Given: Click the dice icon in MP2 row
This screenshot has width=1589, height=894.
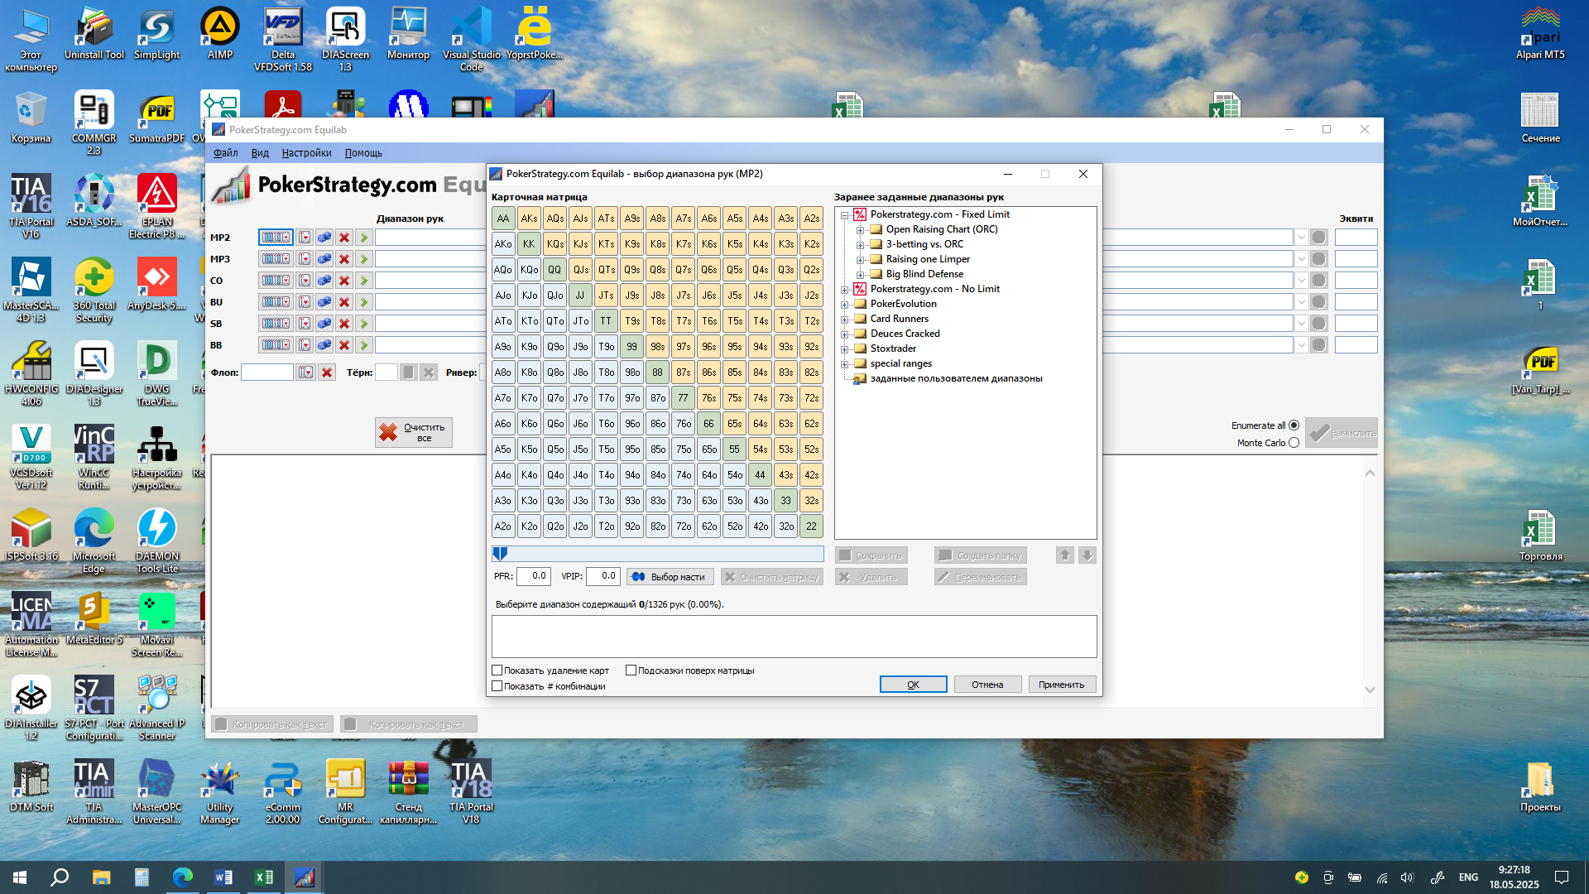Looking at the screenshot, I should (x=324, y=238).
